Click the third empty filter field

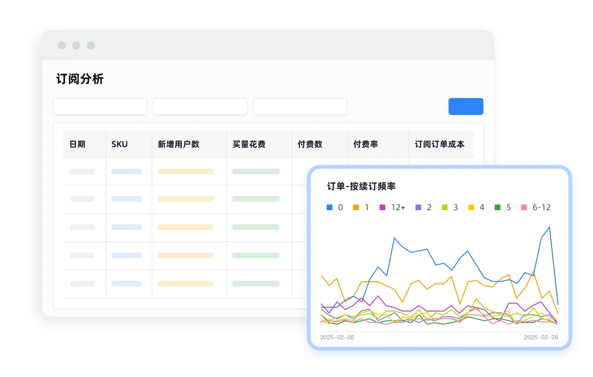300,107
